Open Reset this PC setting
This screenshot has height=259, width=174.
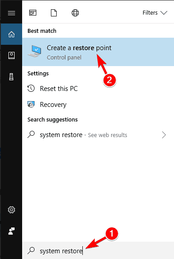click(x=98, y=89)
